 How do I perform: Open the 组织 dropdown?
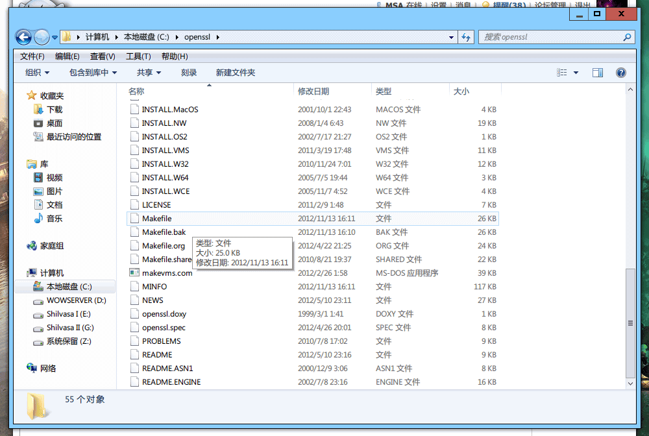coord(37,73)
